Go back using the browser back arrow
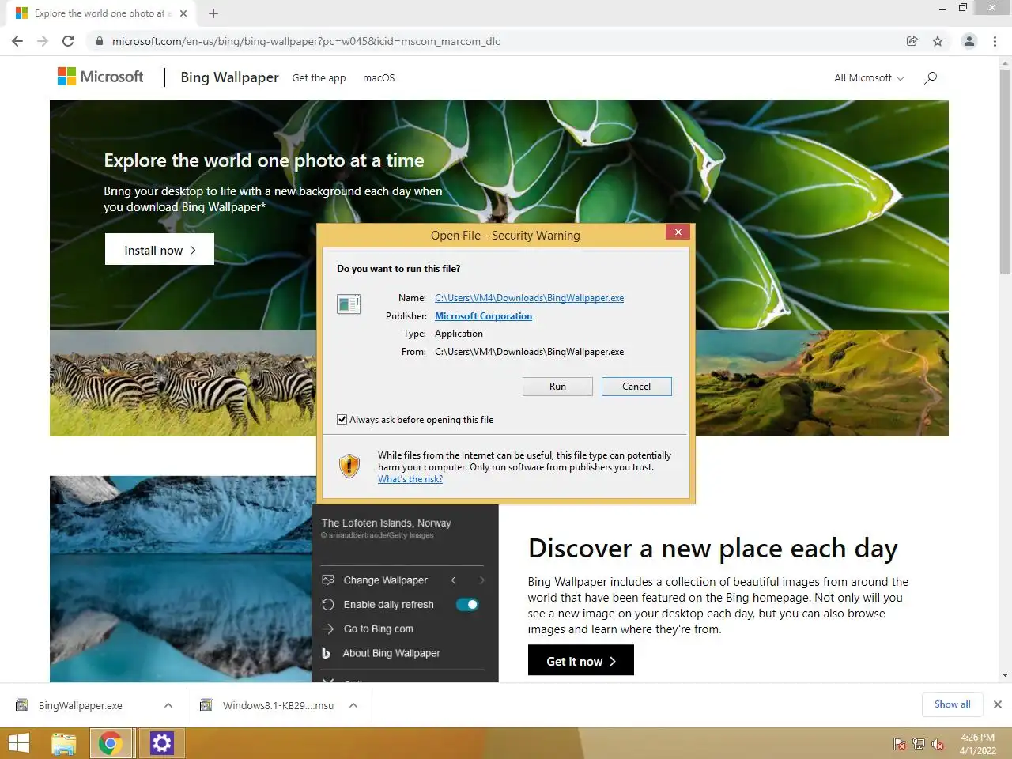1012x759 pixels. click(17, 41)
